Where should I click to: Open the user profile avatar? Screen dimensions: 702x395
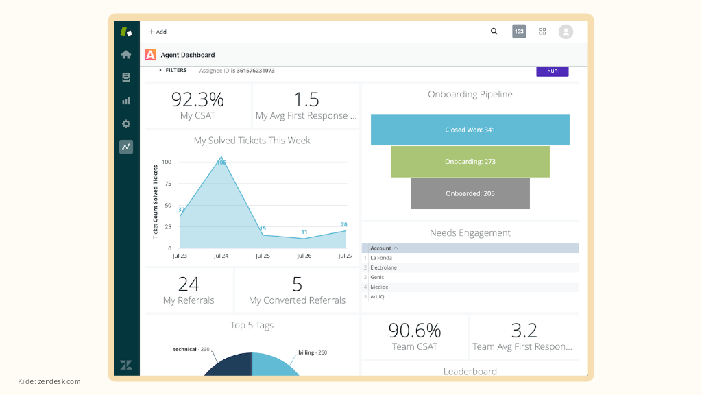(x=566, y=32)
